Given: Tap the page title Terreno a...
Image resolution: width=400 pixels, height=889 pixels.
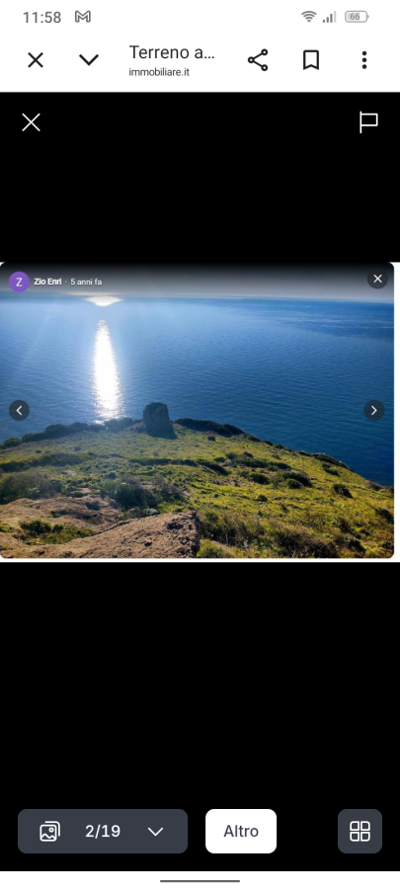Looking at the screenshot, I should (172, 52).
